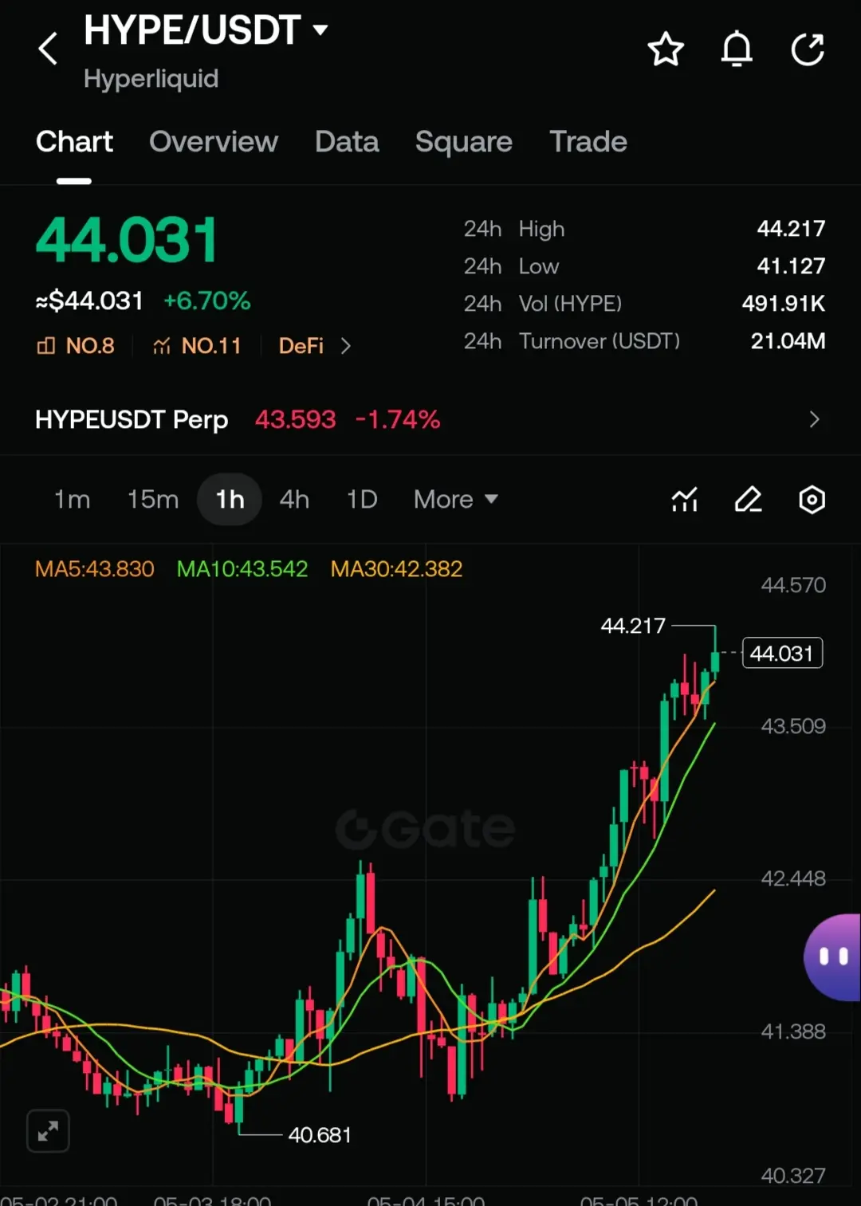Add HYPE/USDT to favorites with star
Image resolution: width=861 pixels, height=1206 pixels.
point(666,49)
